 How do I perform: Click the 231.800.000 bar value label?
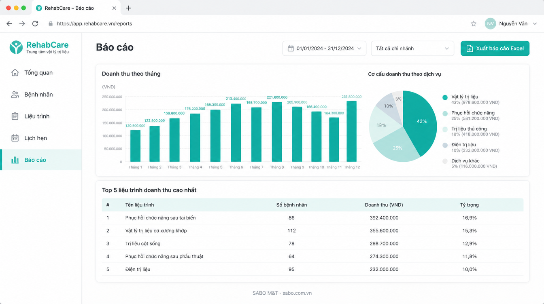tap(352, 97)
